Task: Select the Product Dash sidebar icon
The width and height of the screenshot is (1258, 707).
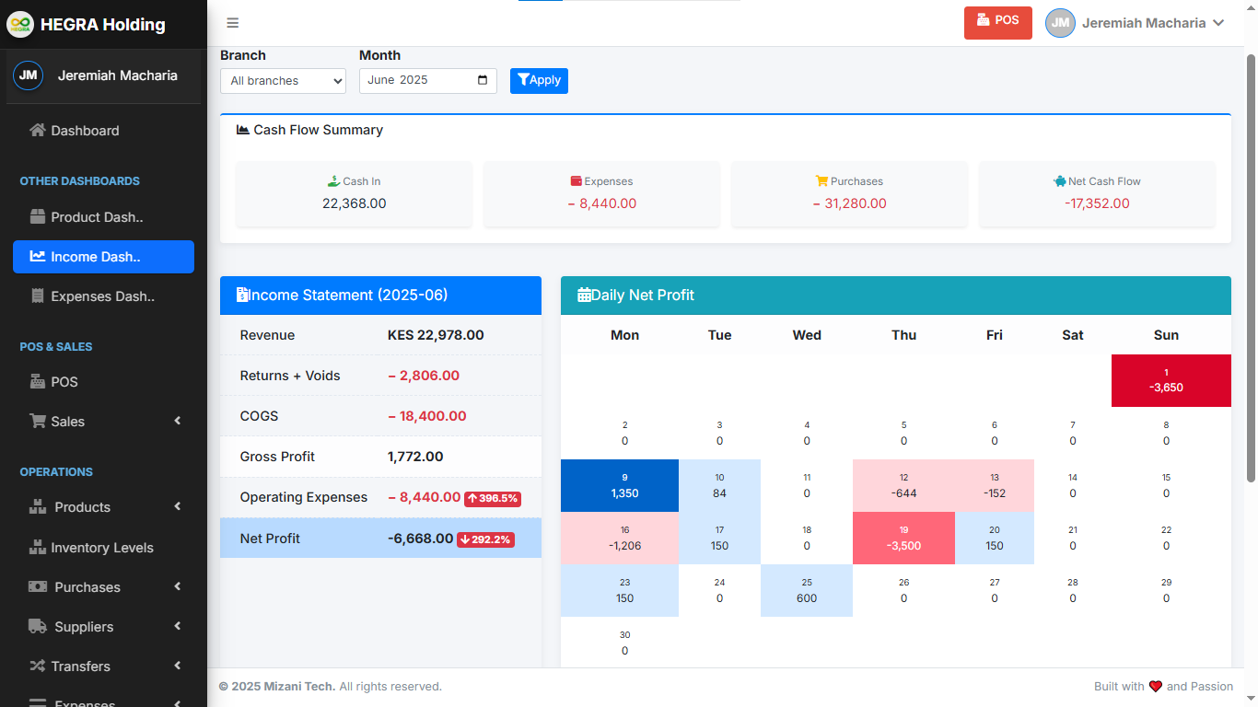Action: click(37, 216)
